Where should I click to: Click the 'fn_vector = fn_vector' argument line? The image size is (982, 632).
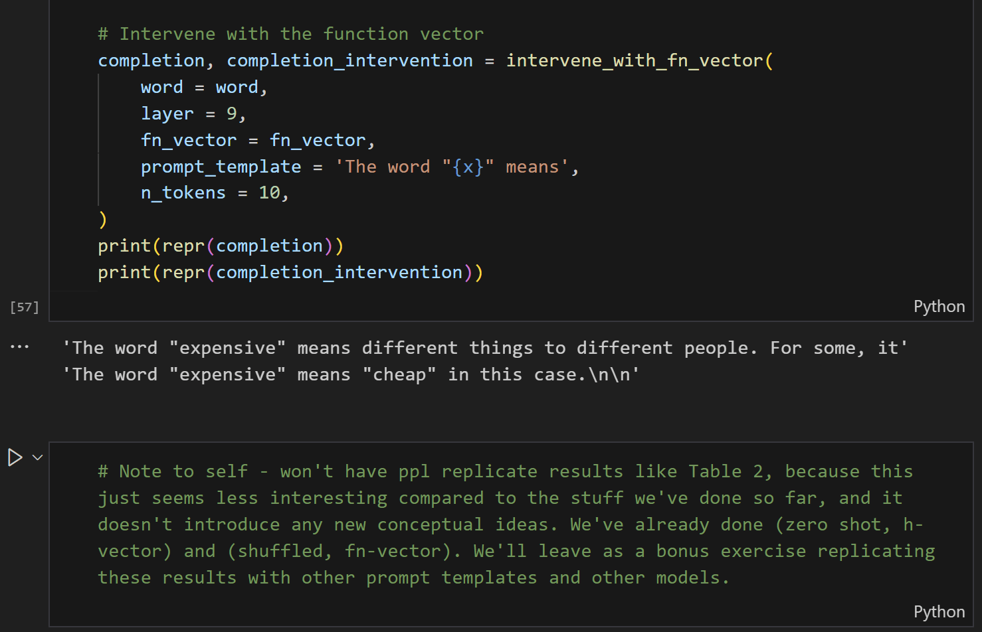tap(258, 140)
